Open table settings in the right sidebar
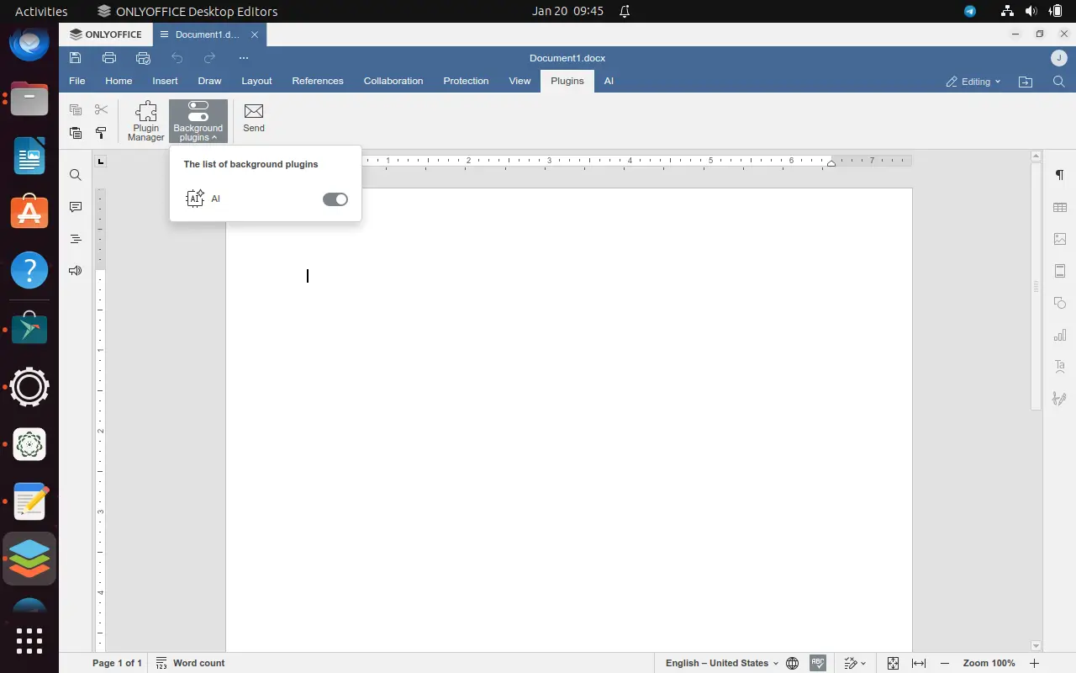 1060,207
